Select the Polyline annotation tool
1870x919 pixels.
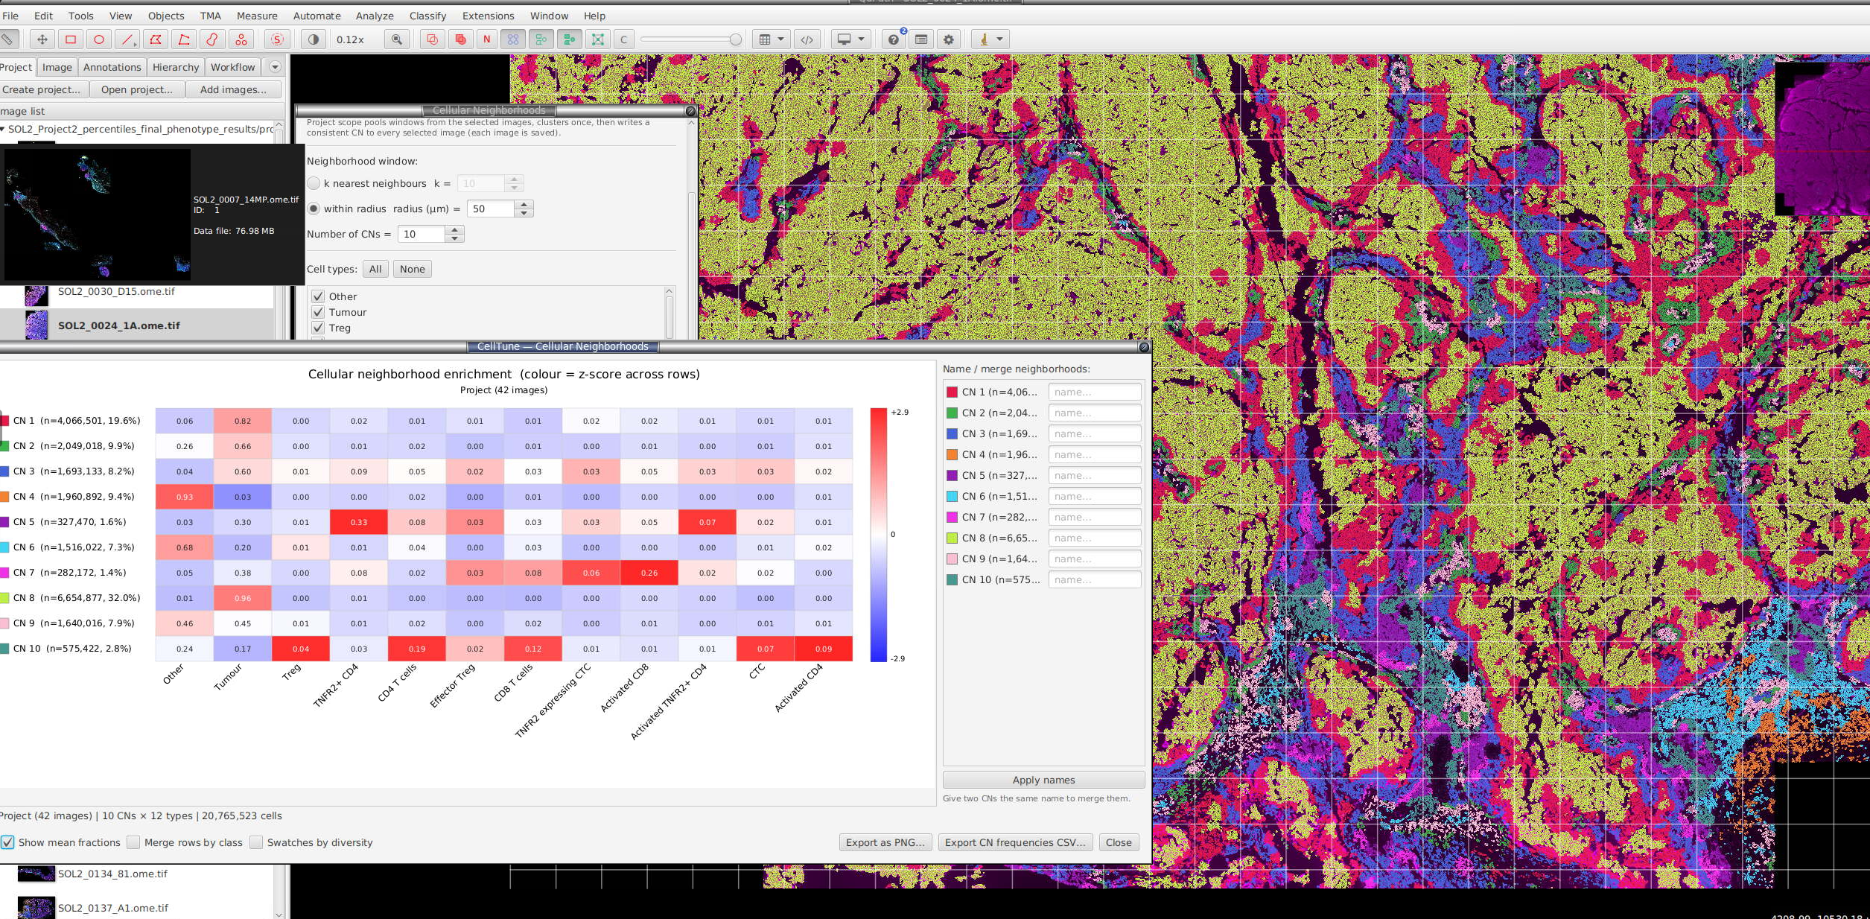click(184, 39)
